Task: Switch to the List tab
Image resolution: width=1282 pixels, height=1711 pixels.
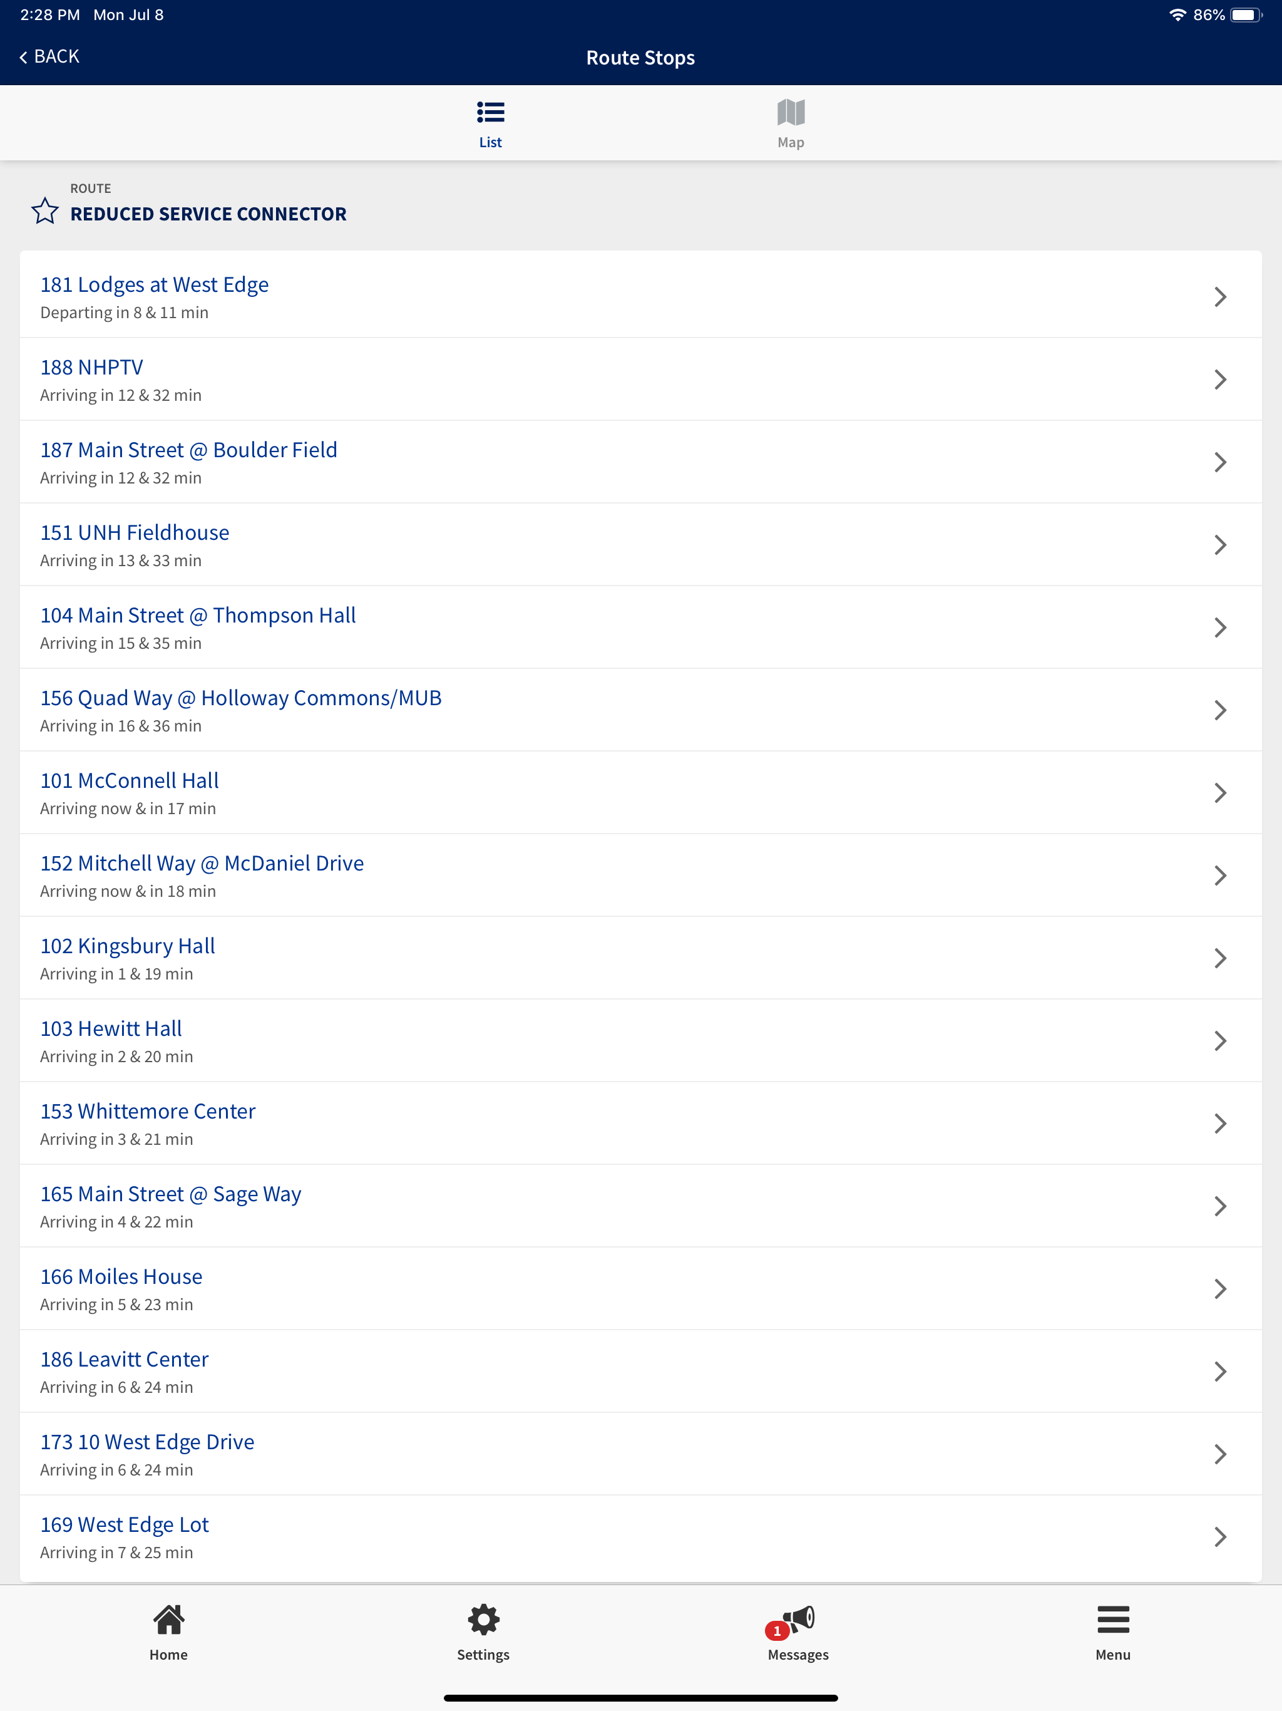Action: (x=490, y=124)
